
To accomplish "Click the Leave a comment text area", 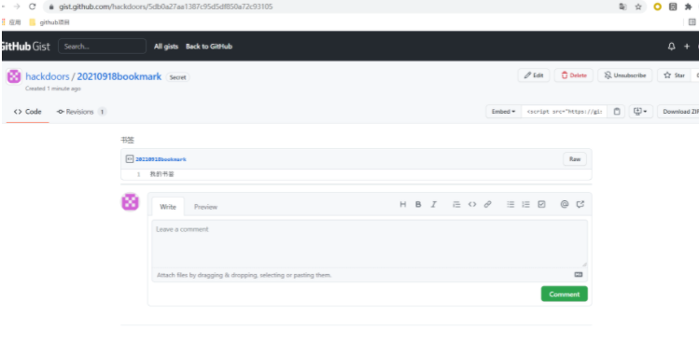I will click(x=370, y=243).
